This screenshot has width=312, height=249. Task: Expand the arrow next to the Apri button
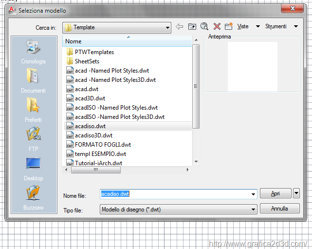297,193
